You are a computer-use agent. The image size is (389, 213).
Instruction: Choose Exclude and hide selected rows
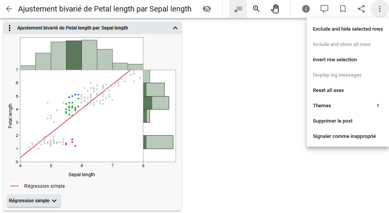pyautogui.click(x=348, y=29)
